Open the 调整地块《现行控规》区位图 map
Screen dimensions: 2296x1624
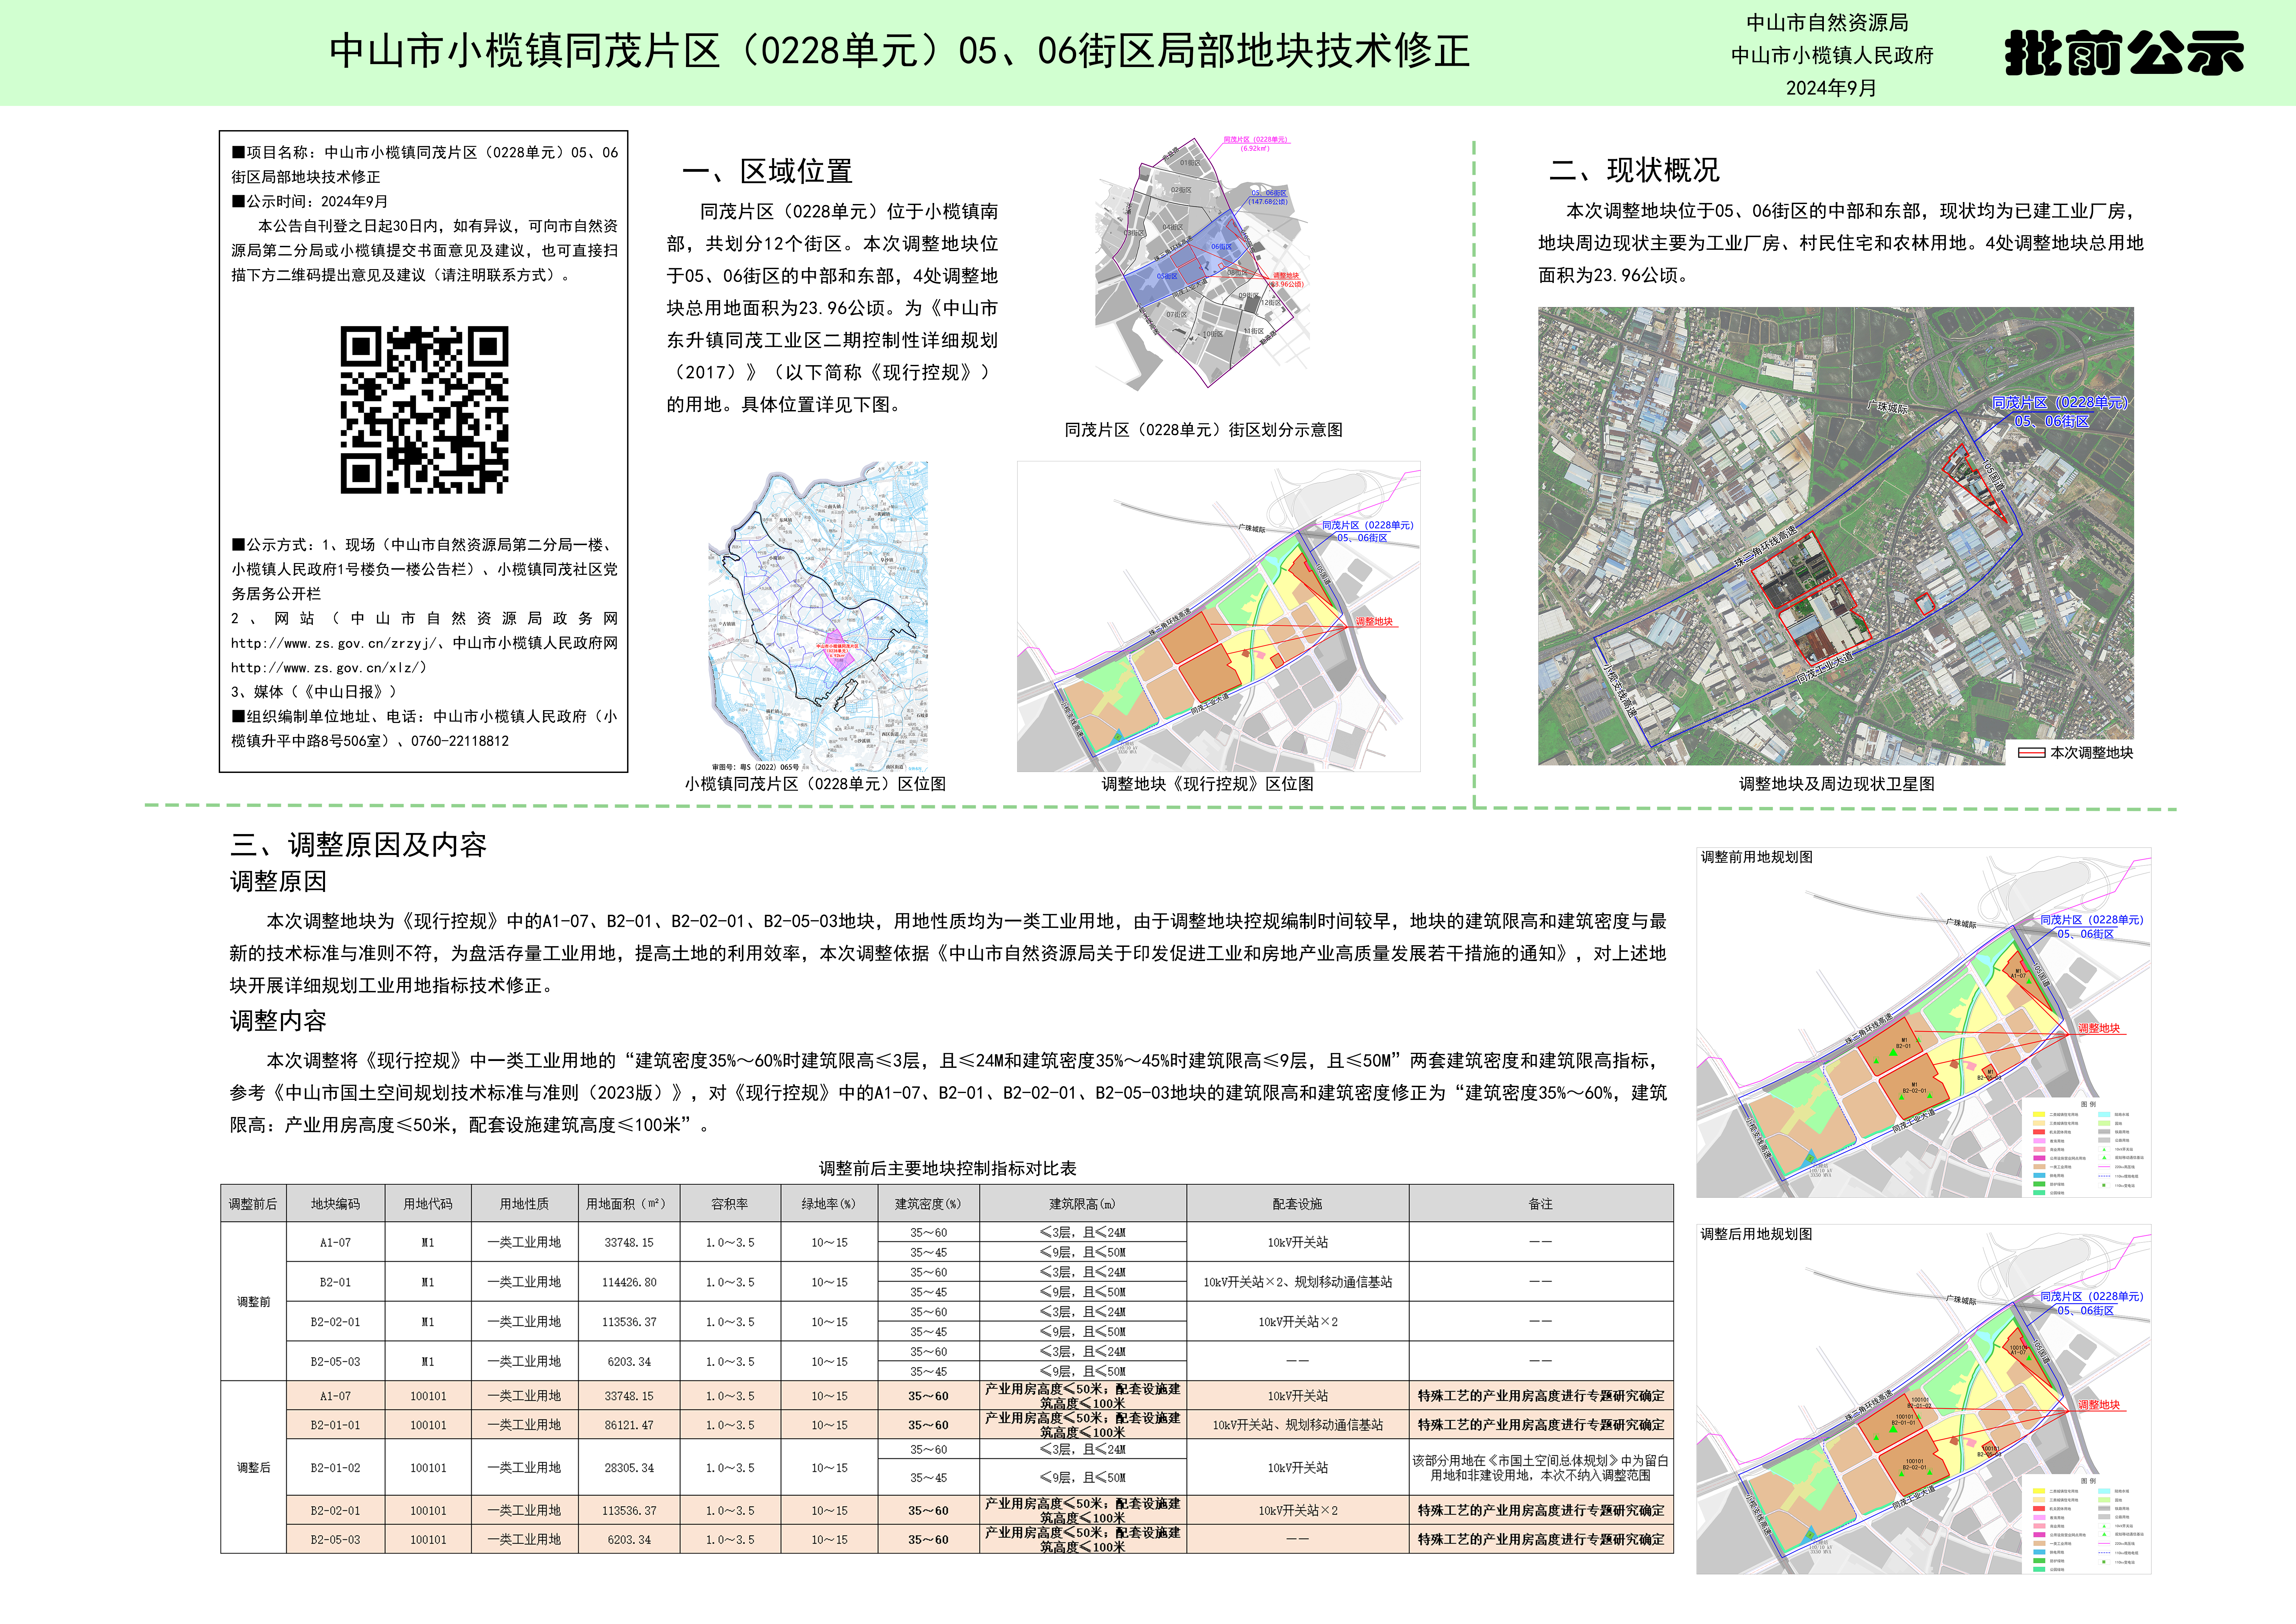click(1218, 616)
